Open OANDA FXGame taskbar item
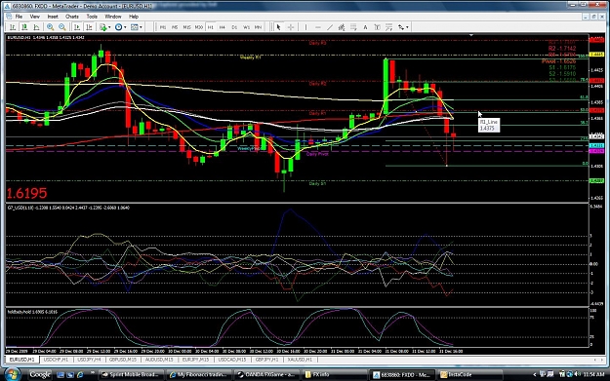This screenshot has width=610, height=381. pos(266,375)
